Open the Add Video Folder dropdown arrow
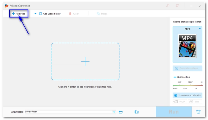The height and width of the screenshot is (120, 208). click(35, 14)
